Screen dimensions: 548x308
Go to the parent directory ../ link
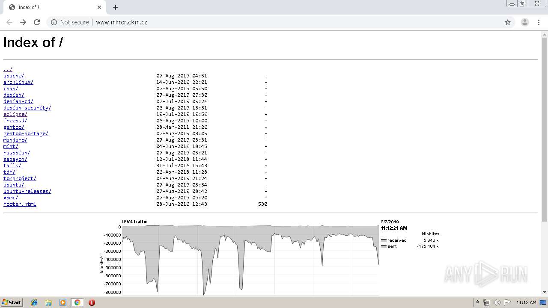(8, 69)
